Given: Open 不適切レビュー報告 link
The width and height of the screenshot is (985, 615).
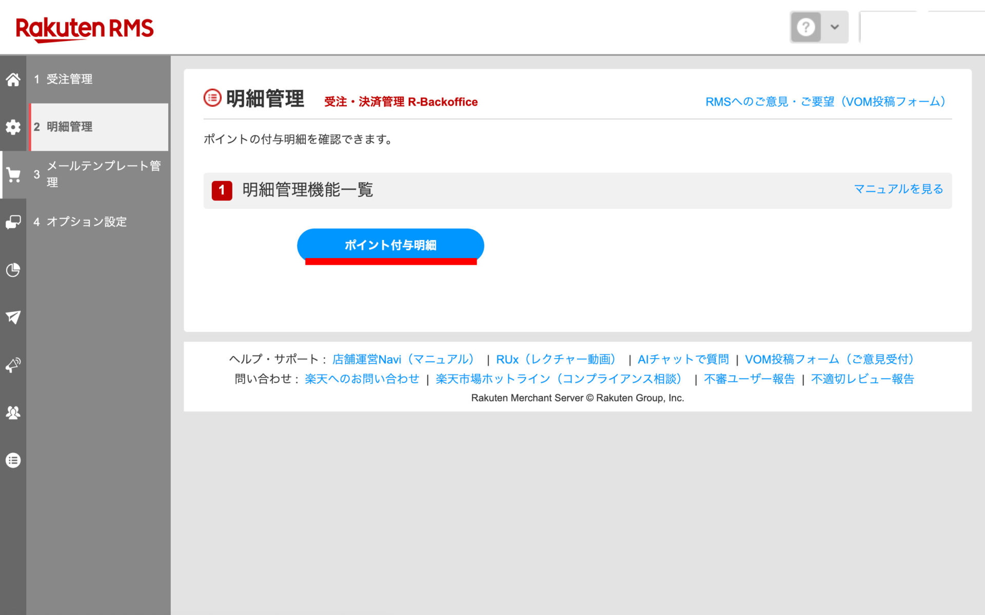Looking at the screenshot, I should click(x=862, y=379).
